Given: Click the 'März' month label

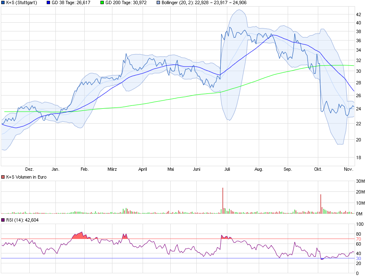Looking at the screenshot, I should click(x=112, y=169).
